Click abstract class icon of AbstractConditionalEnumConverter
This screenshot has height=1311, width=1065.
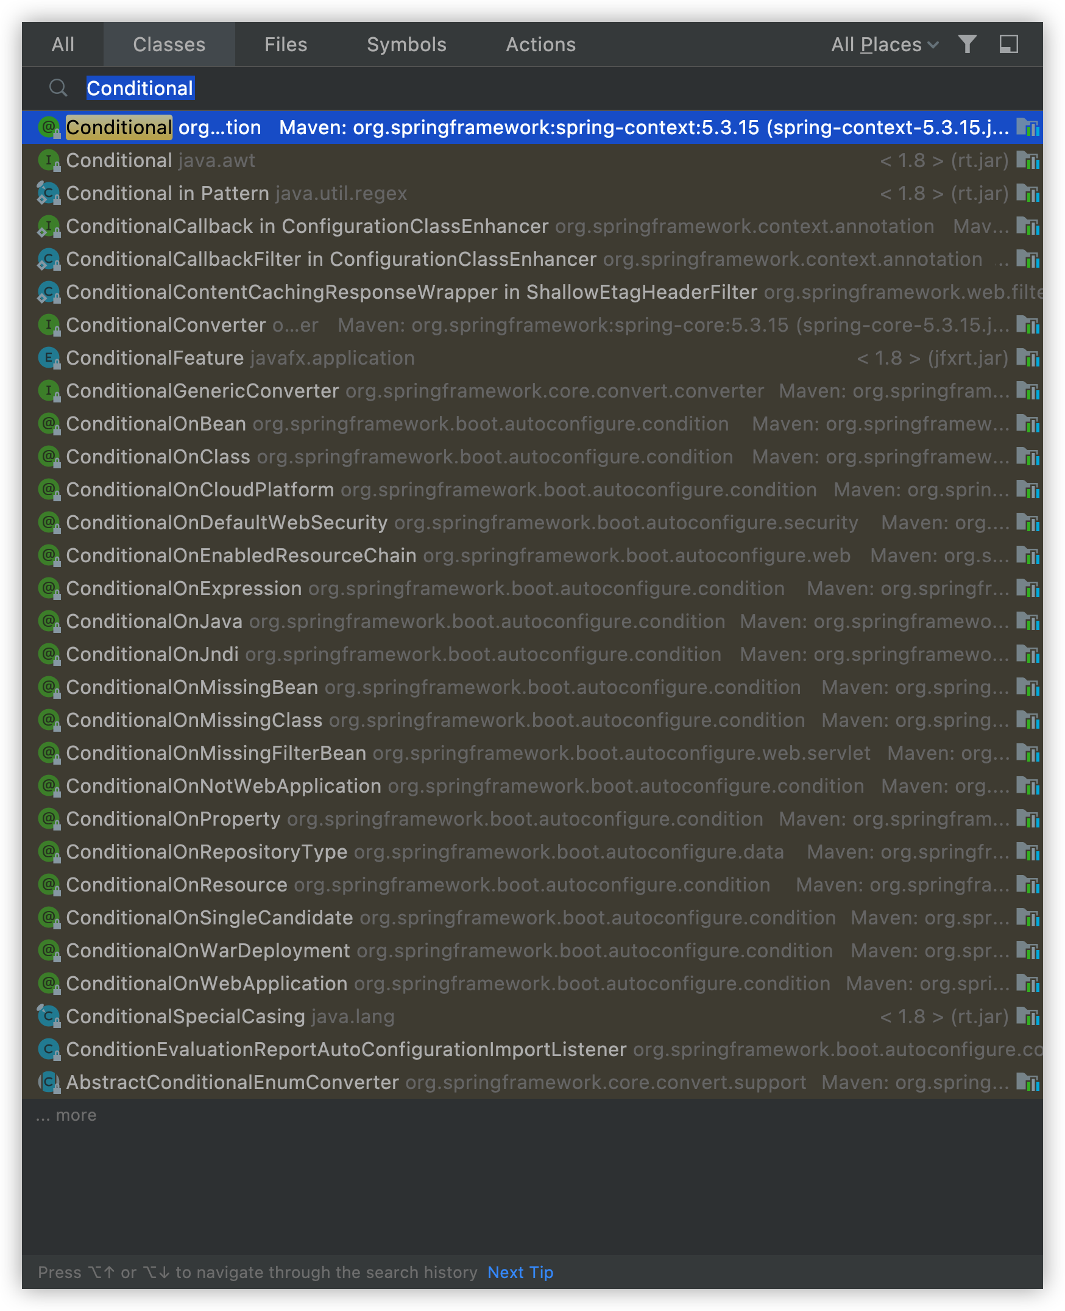(49, 1082)
